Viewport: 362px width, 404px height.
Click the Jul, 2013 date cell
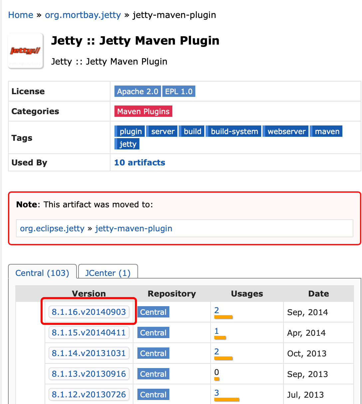[x=305, y=395]
